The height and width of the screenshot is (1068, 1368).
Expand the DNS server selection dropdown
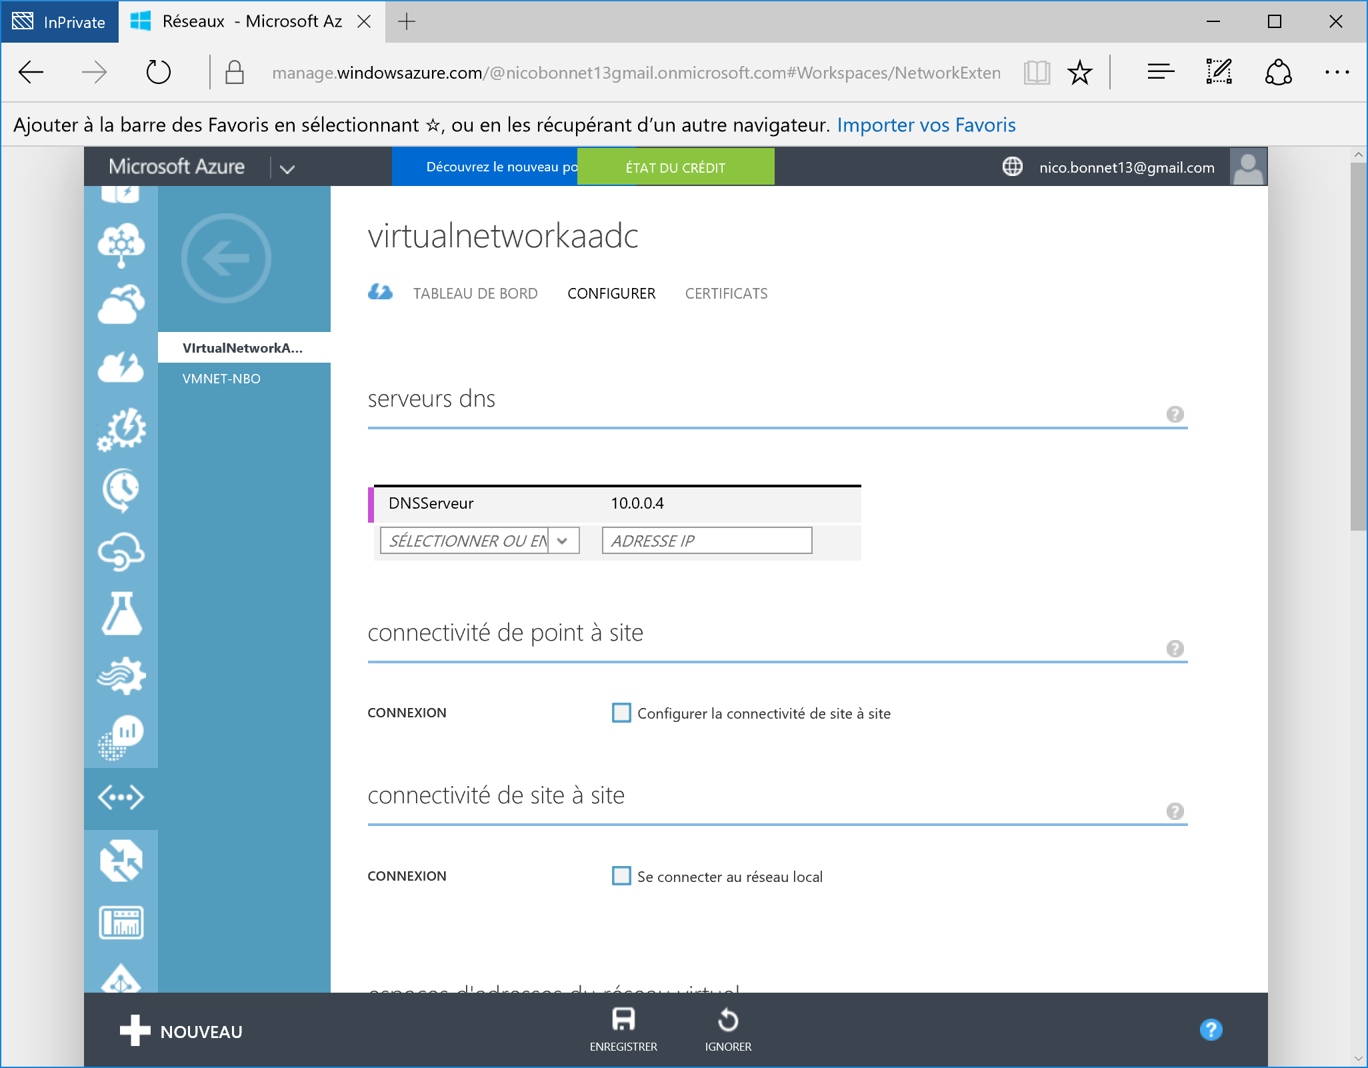pos(563,541)
